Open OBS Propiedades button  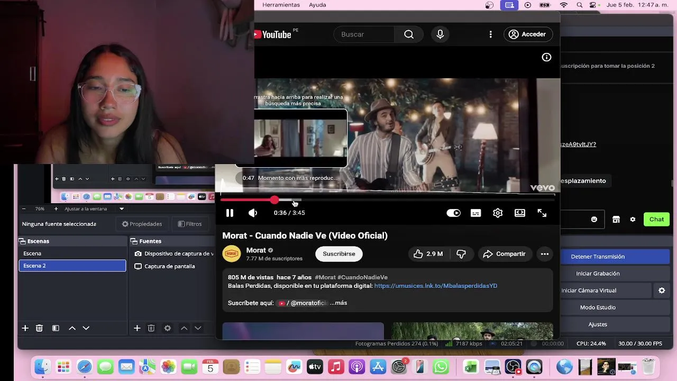click(142, 224)
